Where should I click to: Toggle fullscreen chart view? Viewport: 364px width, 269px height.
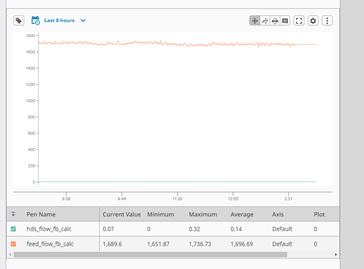pos(299,21)
